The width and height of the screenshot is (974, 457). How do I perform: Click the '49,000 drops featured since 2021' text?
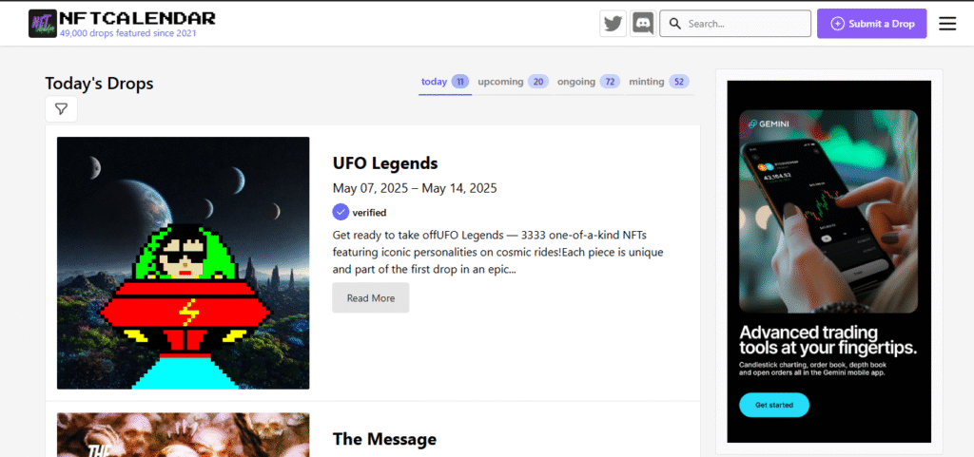pos(128,33)
